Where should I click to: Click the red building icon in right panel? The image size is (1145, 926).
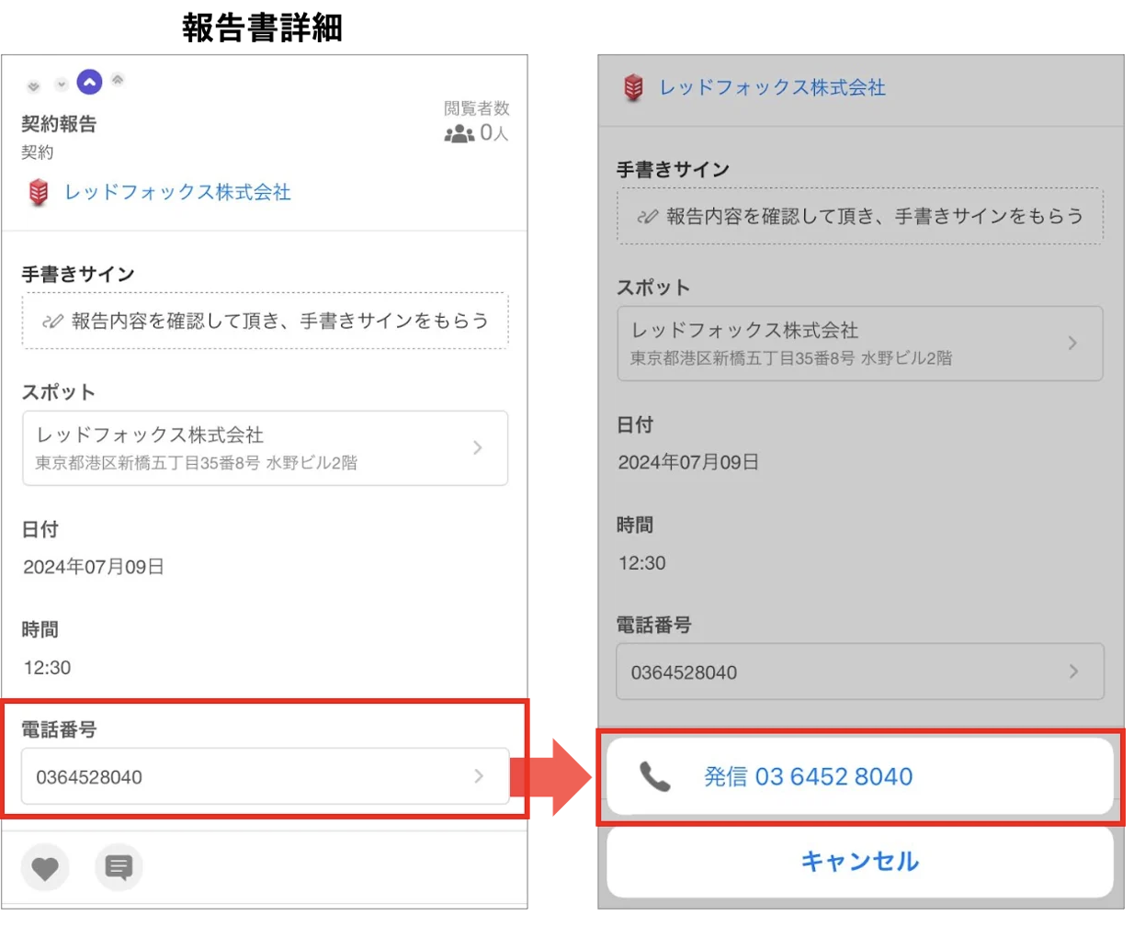tap(634, 88)
